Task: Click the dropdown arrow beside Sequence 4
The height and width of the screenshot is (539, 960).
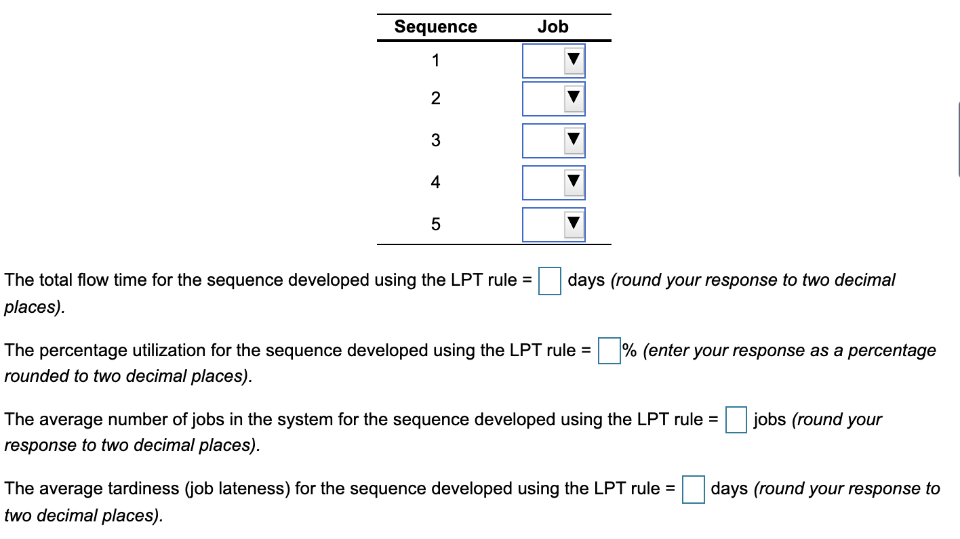Action: tap(573, 182)
